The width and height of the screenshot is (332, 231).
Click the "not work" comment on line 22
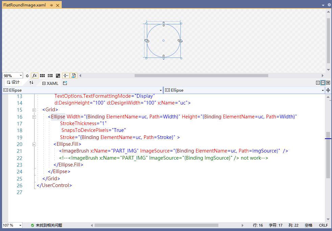tap(251, 158)
